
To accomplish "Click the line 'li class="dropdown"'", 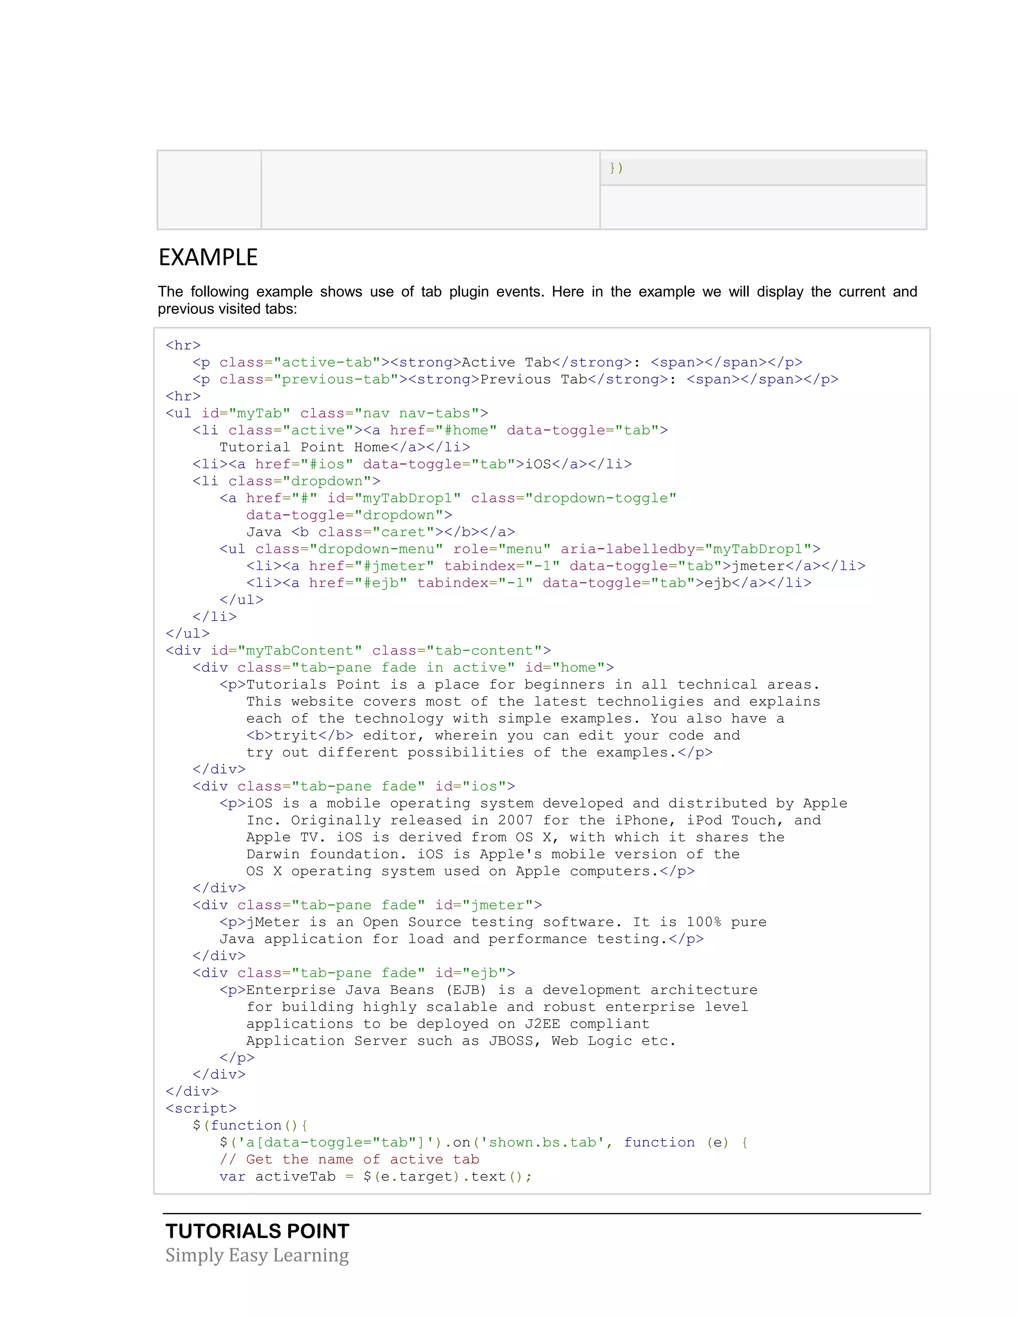I will pyautogui.click(x=286, y=481).
